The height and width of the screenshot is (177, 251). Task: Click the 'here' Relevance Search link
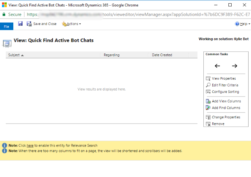tap(30, 146)
